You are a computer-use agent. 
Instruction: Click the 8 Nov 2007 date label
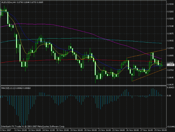[6, 130]
